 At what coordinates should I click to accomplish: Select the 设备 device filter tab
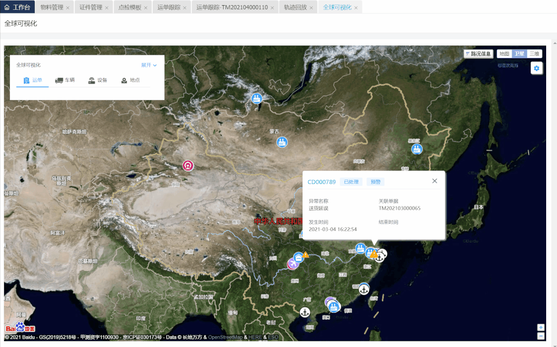tap(98, 80)
